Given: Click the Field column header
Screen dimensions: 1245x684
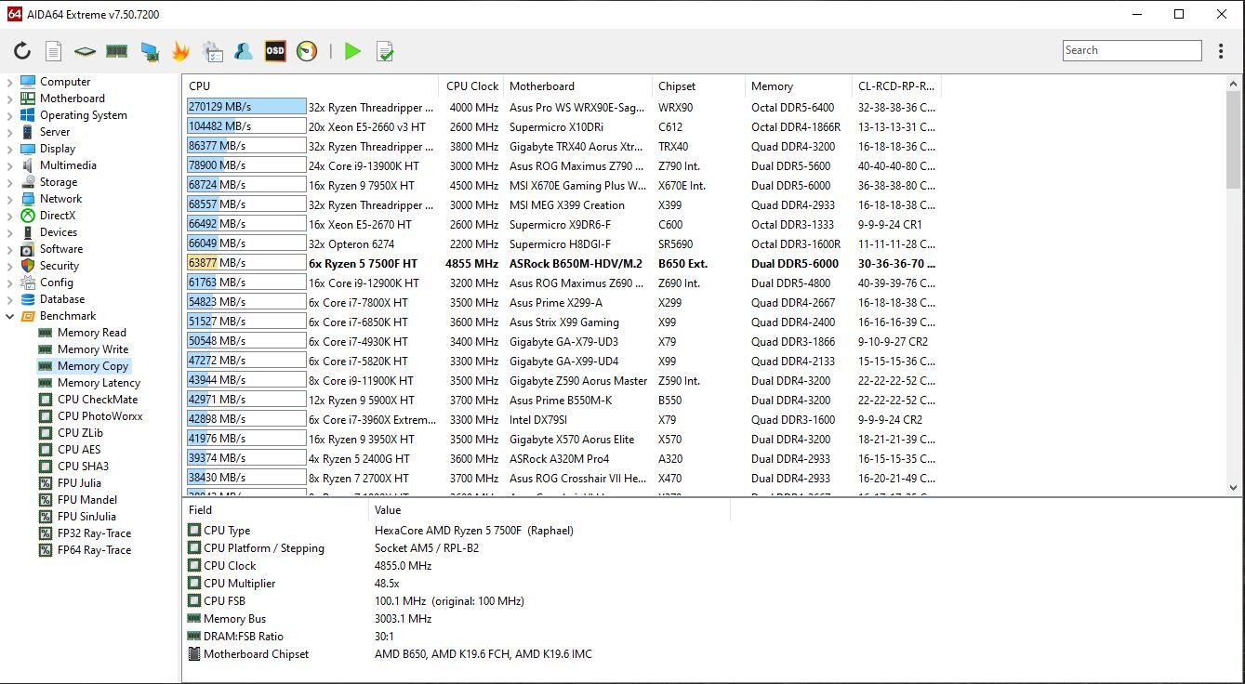Looking at the screenshot, I should point(274,509).
